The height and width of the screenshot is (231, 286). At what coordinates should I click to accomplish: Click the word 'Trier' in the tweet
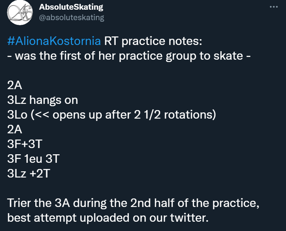pyautogui.click(x=19, y=203)
